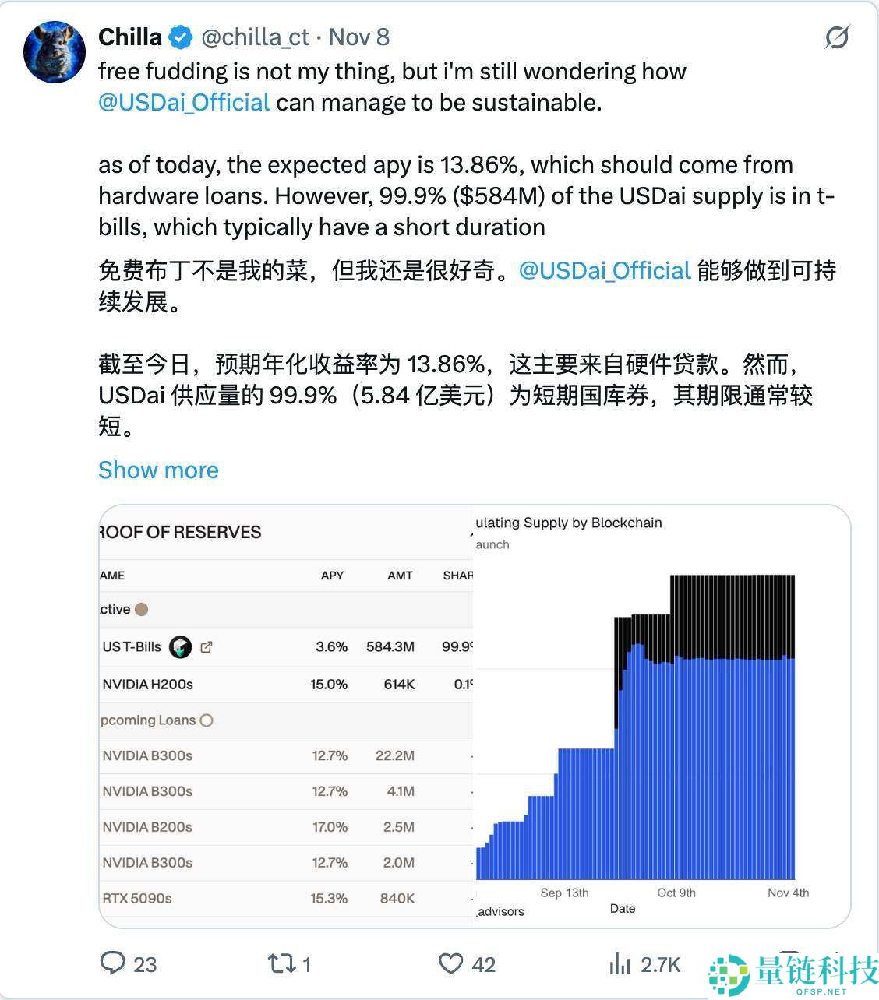
Task: Select the APY column header
Action: click(x=332, y=576)
